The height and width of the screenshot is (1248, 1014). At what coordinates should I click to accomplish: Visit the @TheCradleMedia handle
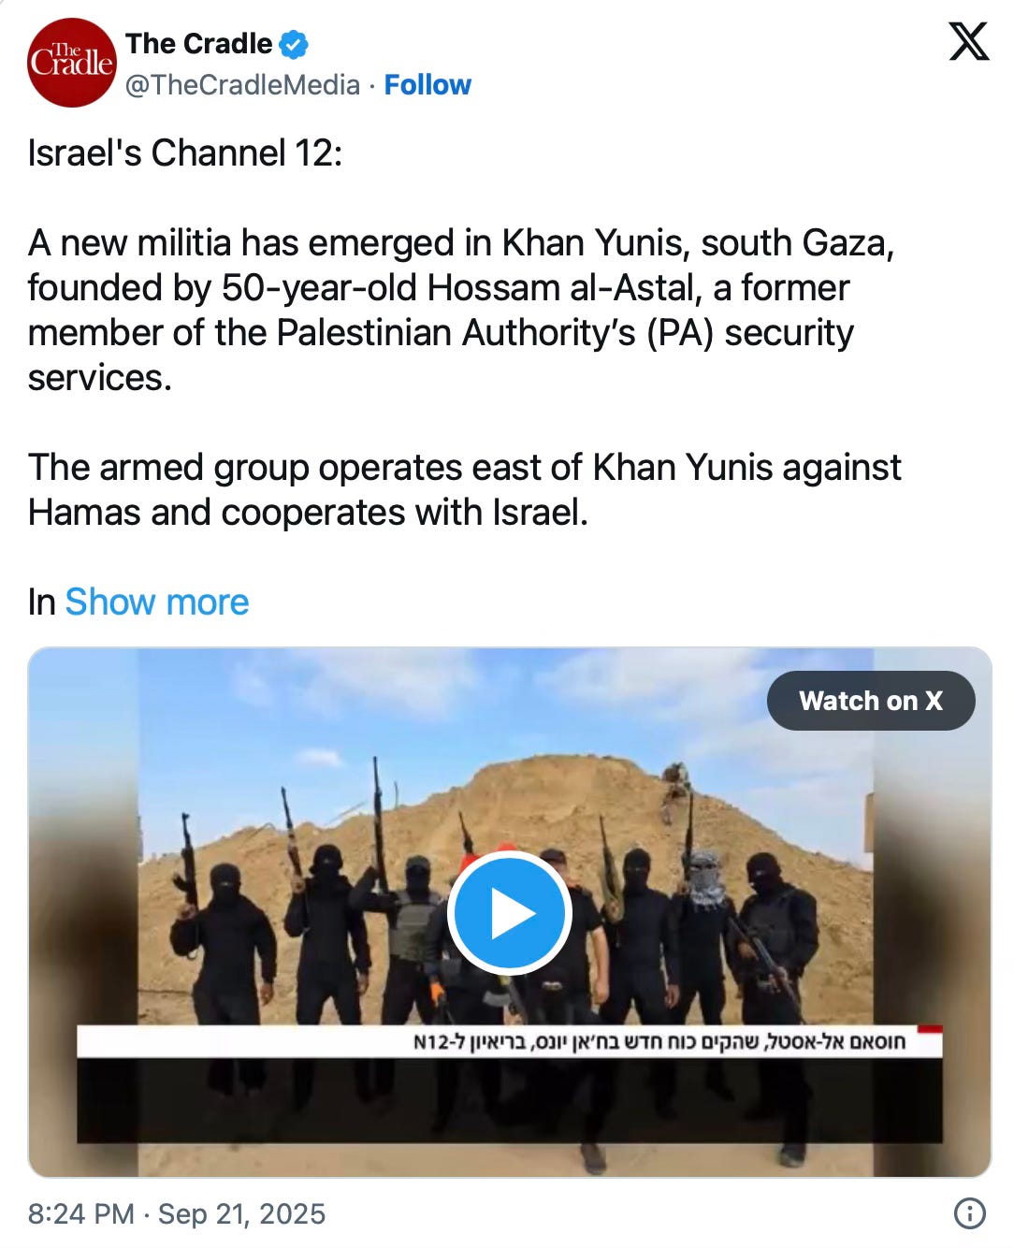tap(242, 85)
